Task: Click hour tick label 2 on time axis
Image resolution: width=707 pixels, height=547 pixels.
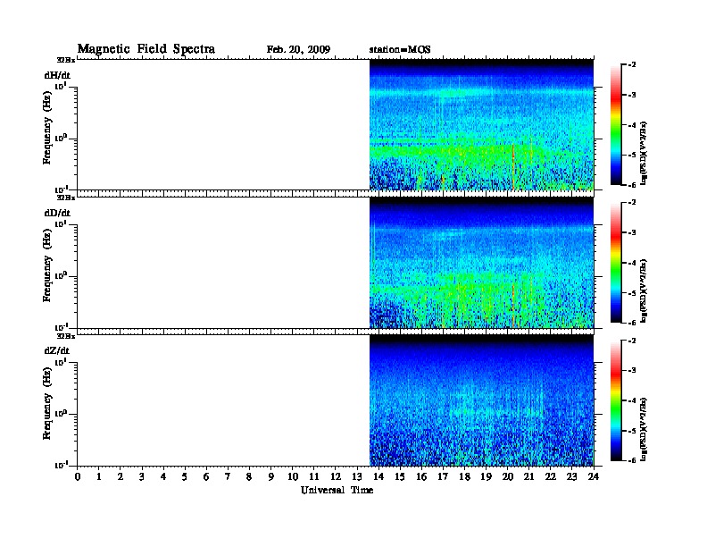Action: 121,477
